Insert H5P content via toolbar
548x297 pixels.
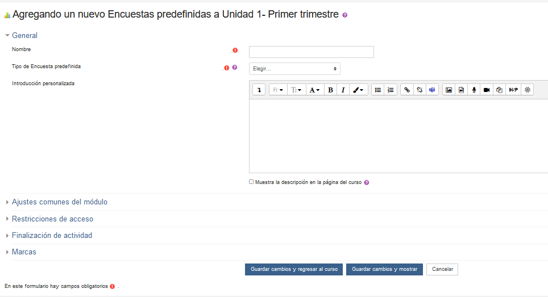513,90
